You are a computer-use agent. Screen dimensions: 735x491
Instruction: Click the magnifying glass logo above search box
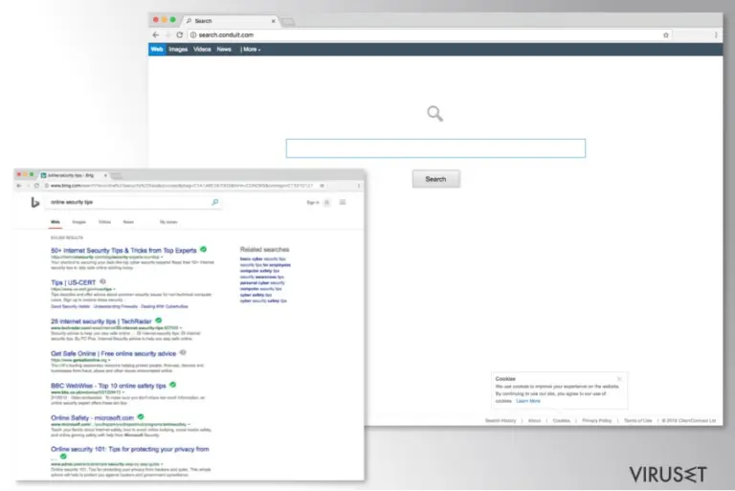point(435,114)
